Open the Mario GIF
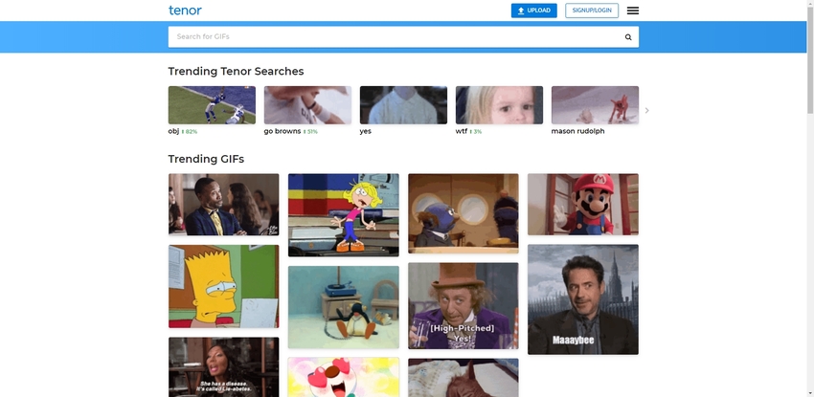The image size is (814, 397). tap(582, 204)
